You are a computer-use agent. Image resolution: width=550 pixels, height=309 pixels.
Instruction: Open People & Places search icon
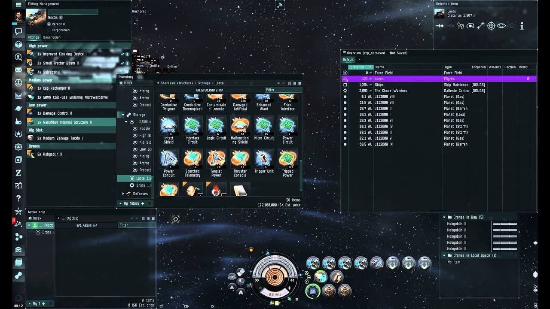pyautogui.click(x=18, y=57)
